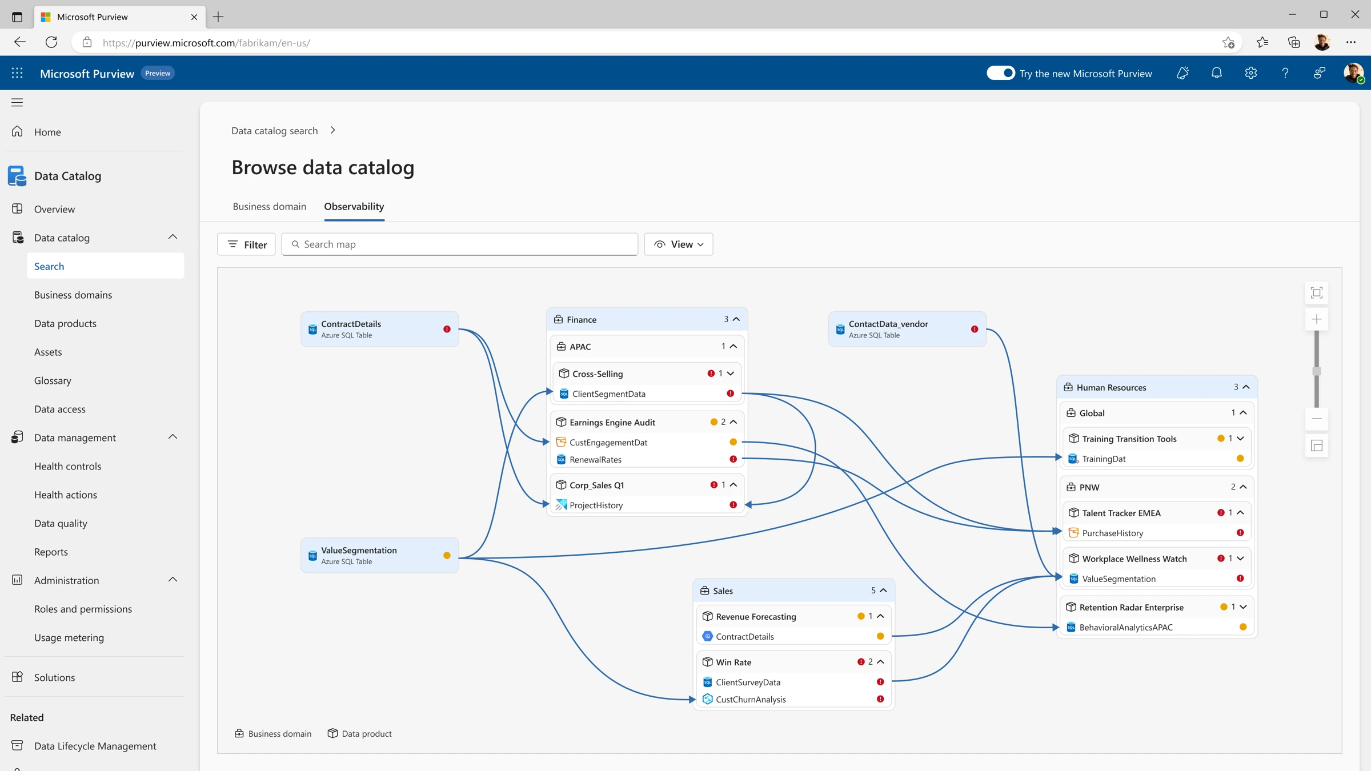Zoom in with the plus icon
The height and width of the screenshot is (771, 1371).
click(x=1317, y=319)
